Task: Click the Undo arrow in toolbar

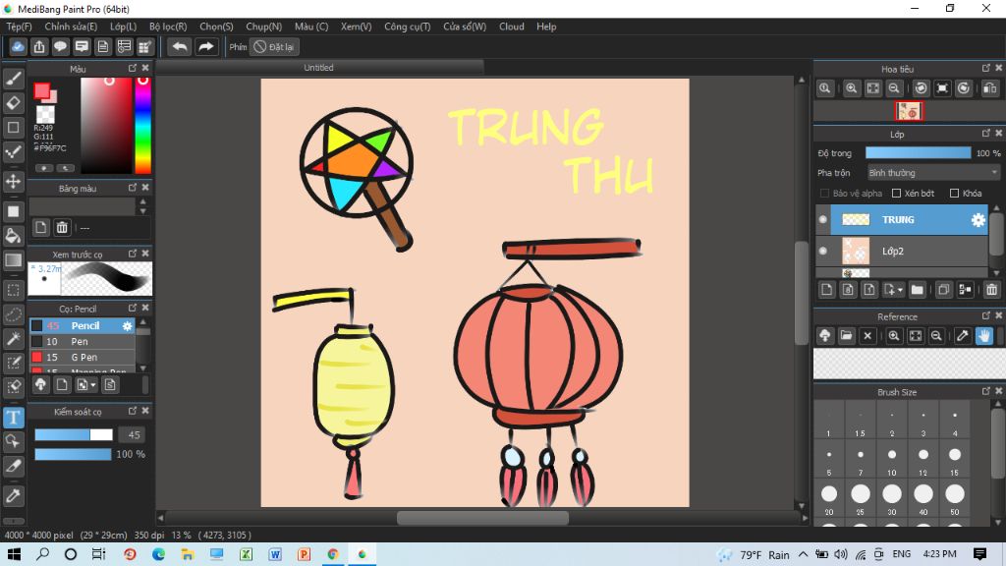Action: 180,47
